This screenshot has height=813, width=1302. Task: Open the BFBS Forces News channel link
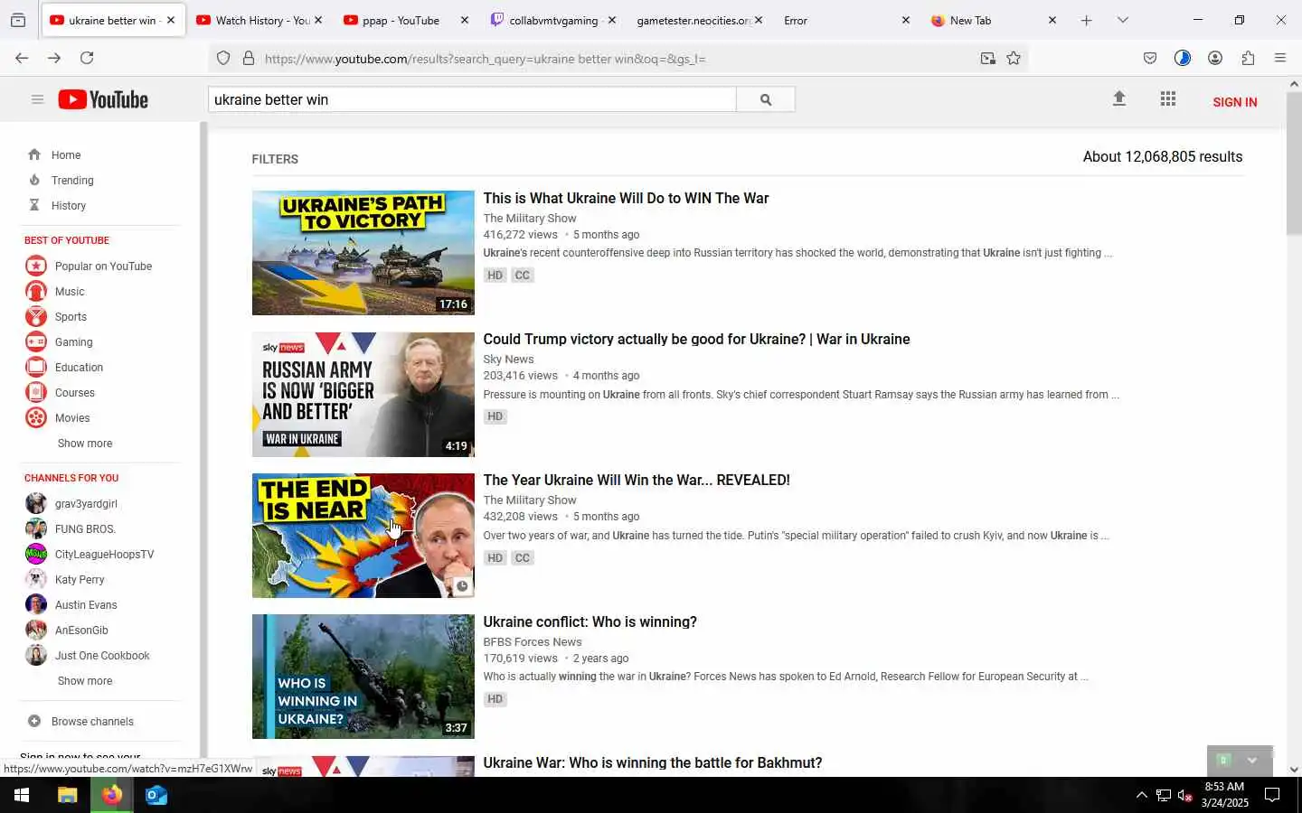click(532, 641)
